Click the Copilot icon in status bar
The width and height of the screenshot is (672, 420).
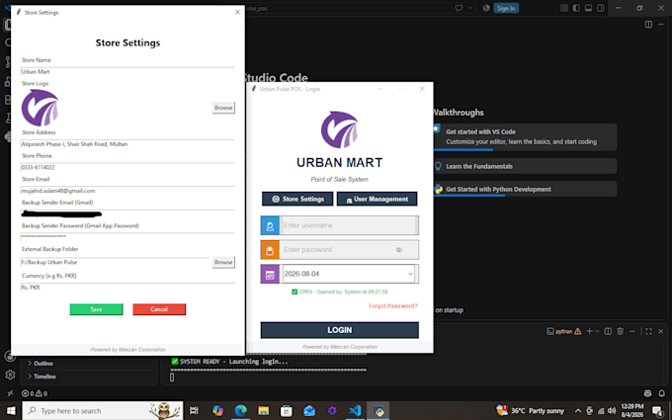click(x=647, y=393)
